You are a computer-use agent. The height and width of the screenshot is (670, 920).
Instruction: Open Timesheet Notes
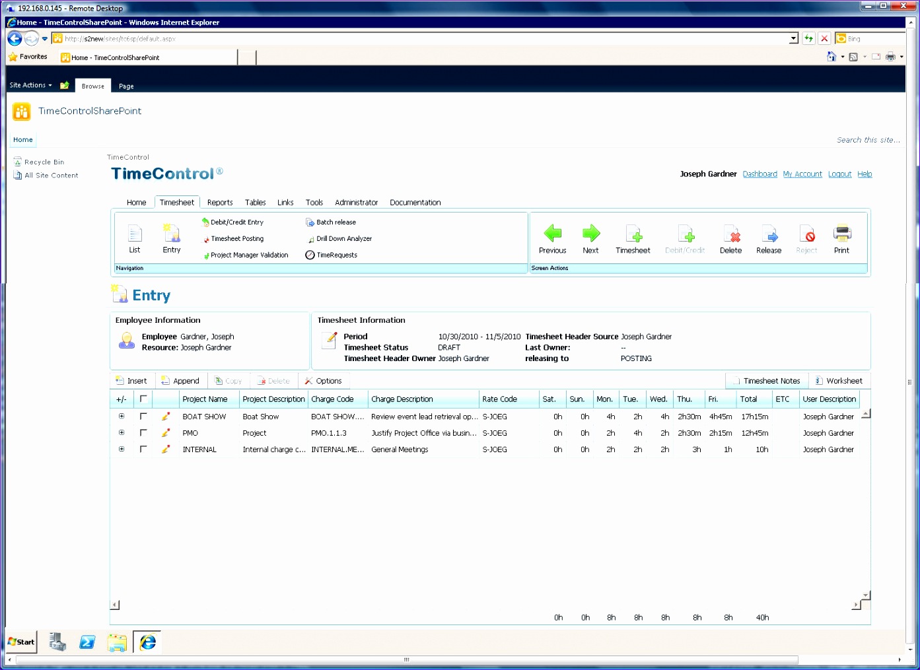[x=767, y=381]
